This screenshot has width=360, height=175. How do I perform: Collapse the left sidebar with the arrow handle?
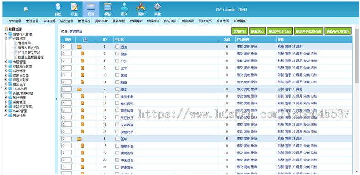[x=56, y=99]
